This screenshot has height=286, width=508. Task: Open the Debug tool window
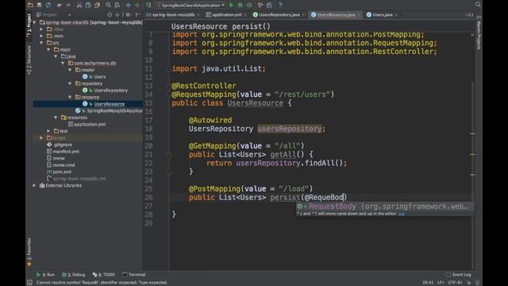pyautogui.click(x=74, y=275)
